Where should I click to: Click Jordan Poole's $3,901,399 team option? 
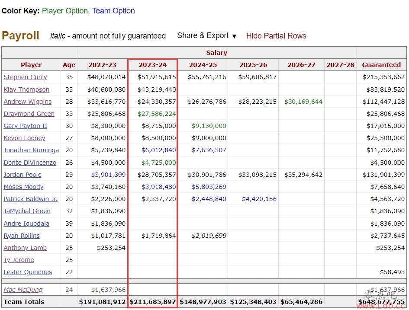108,175
